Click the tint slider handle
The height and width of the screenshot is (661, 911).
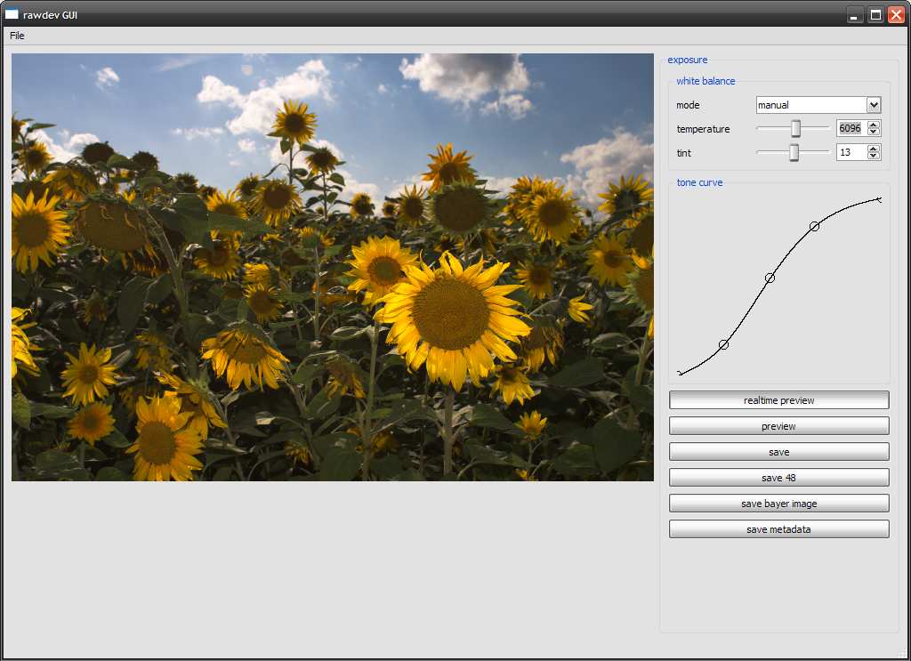(x=794, y=153)
